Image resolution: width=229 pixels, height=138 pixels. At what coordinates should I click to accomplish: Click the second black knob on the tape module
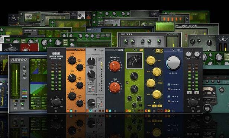[x=91, y=74]
